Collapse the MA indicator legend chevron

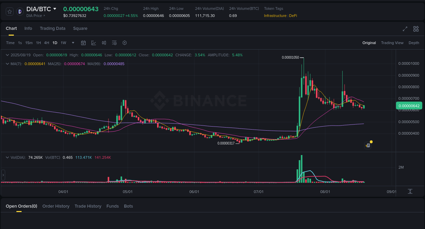(7, 64)
